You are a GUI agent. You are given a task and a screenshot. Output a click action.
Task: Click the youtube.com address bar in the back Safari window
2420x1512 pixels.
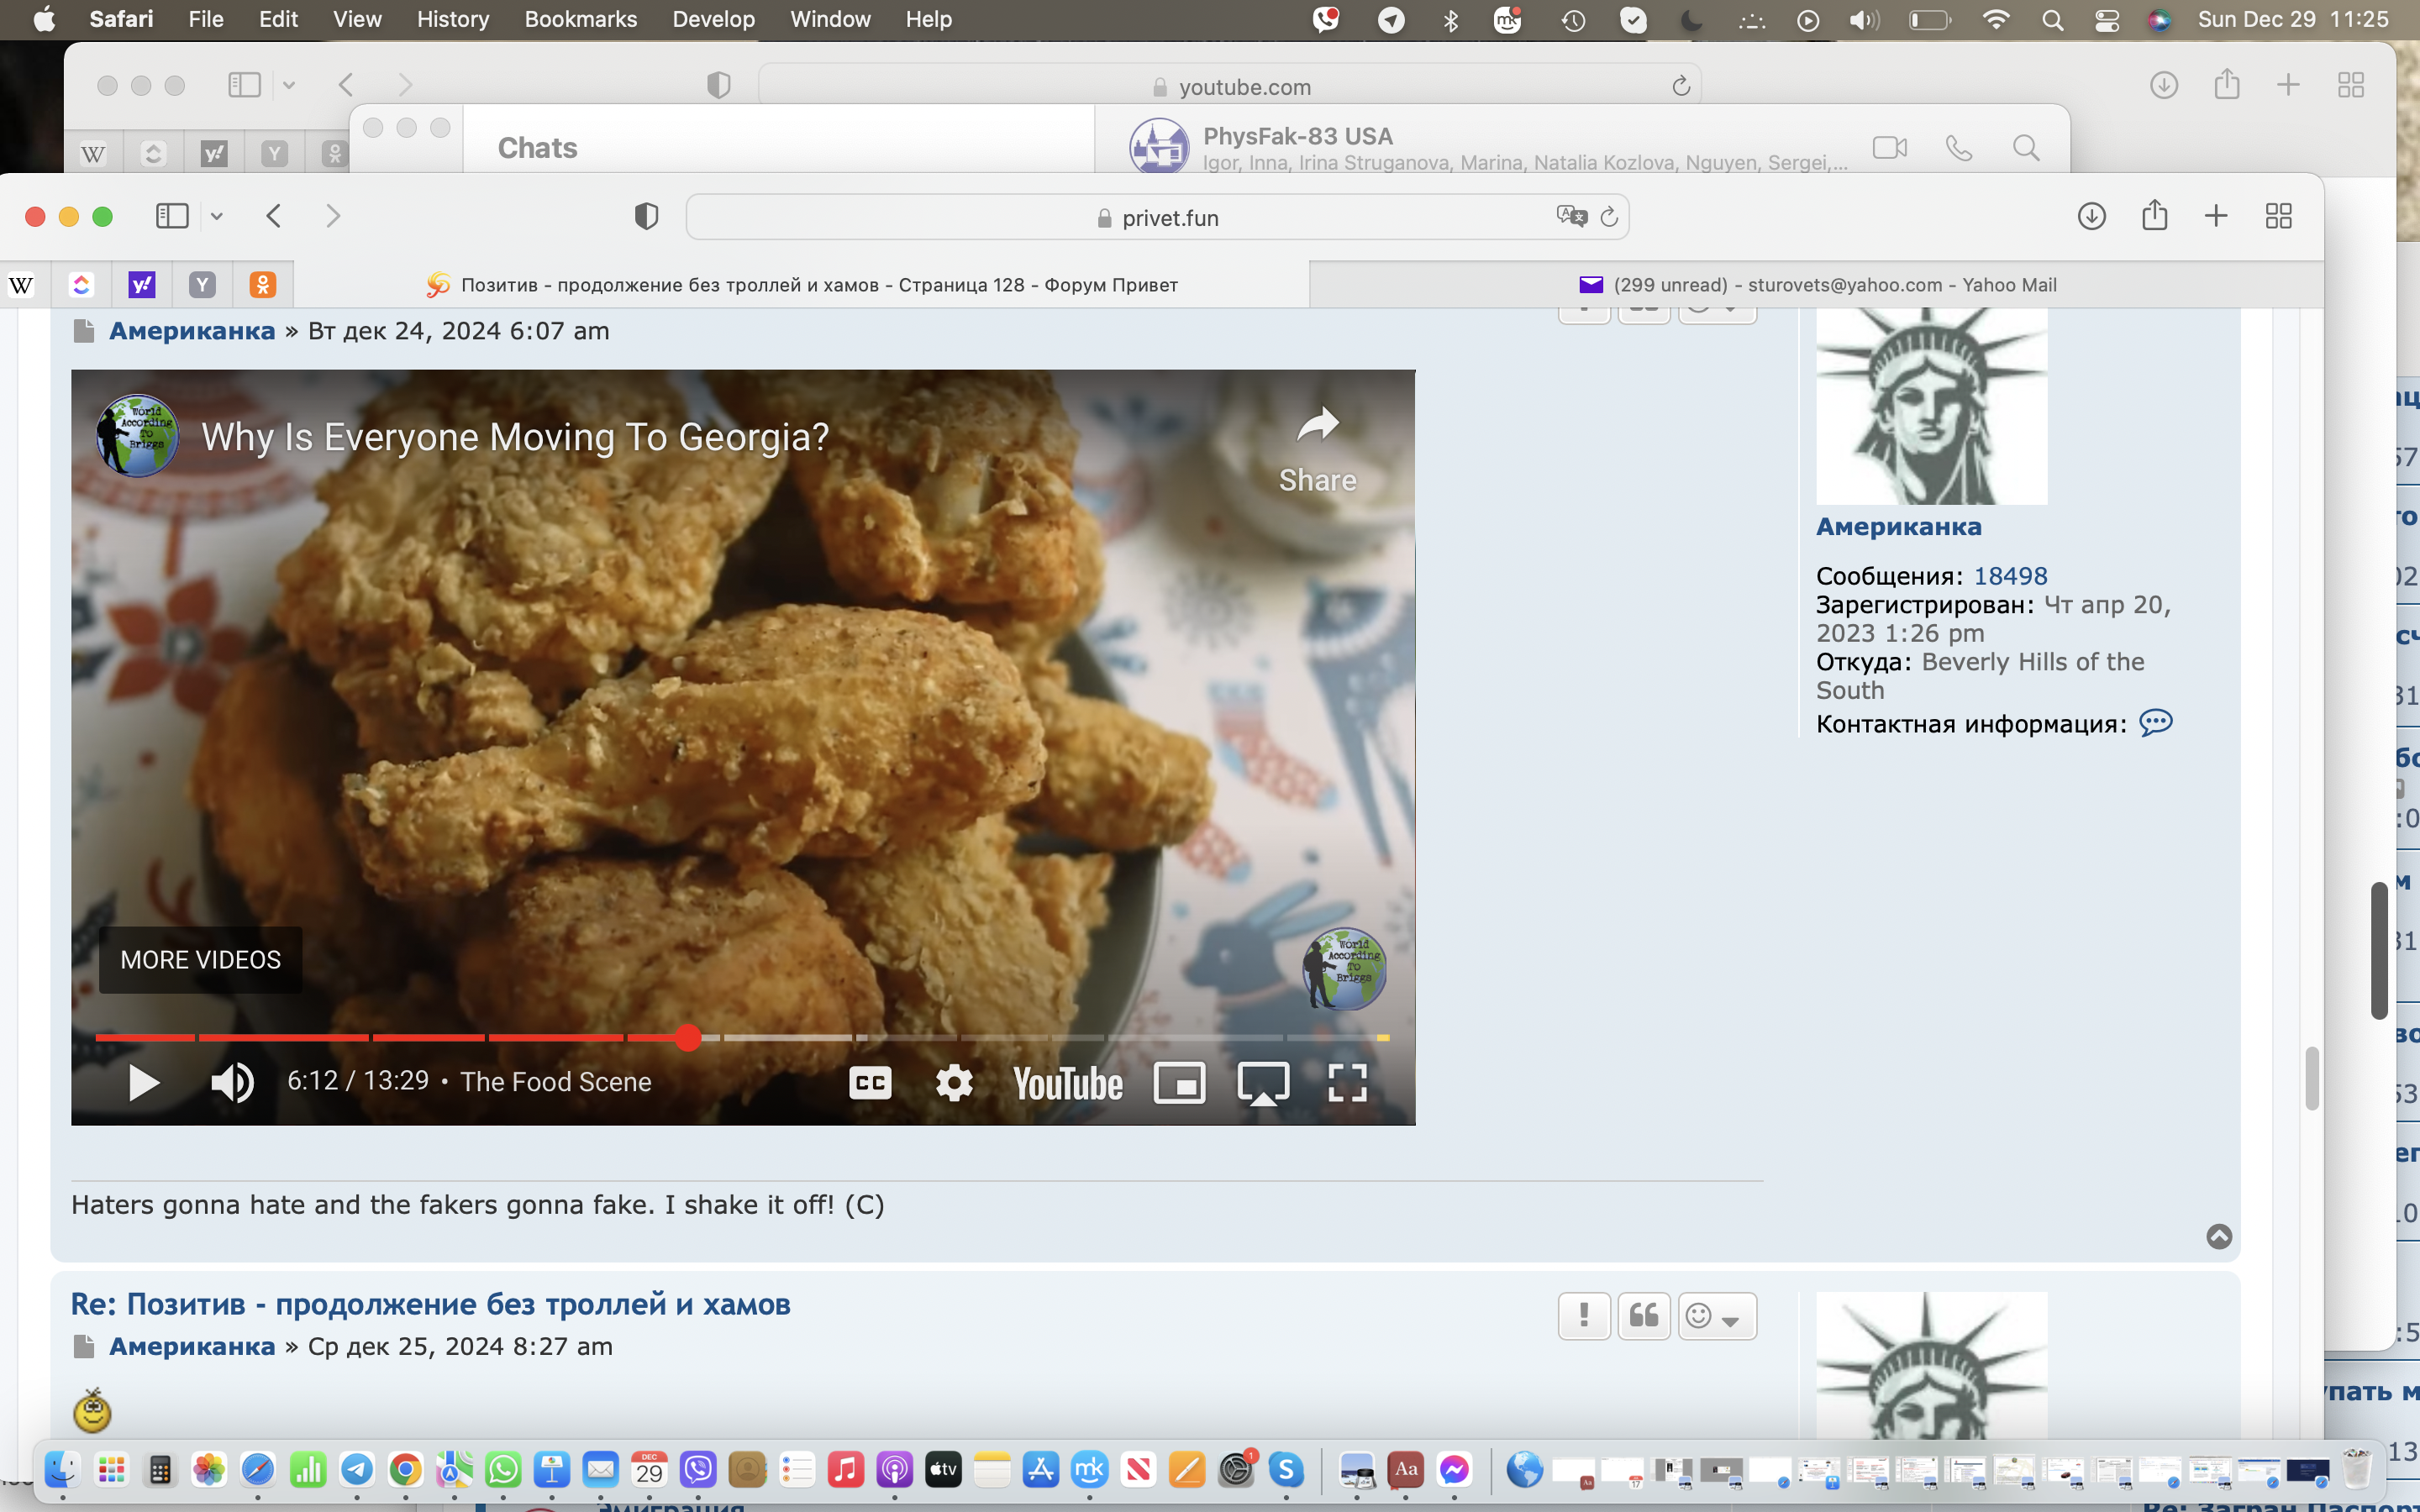pos(1230,86)
